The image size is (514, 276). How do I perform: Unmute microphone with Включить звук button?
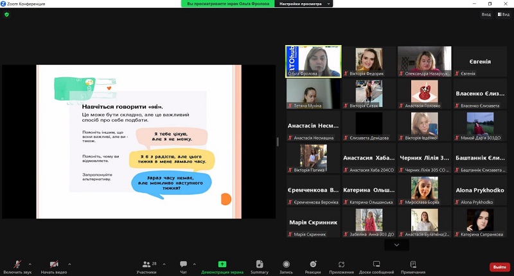(x=17, y=266)
